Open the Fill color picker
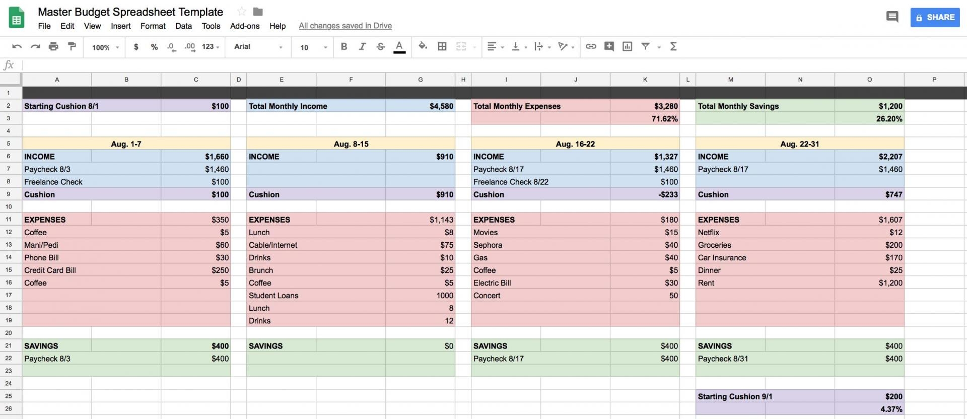Screen dimensions: 967x419 tap(423, 46)
